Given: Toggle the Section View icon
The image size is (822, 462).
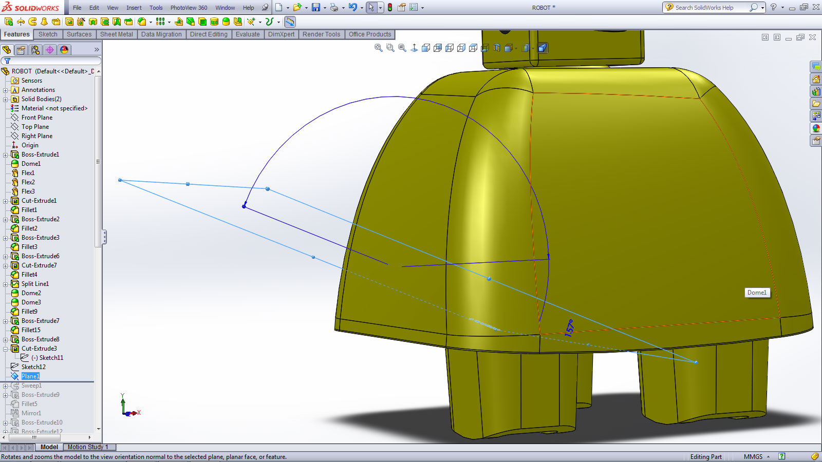Looking at the screenshot, I should (x=497, y=48).
